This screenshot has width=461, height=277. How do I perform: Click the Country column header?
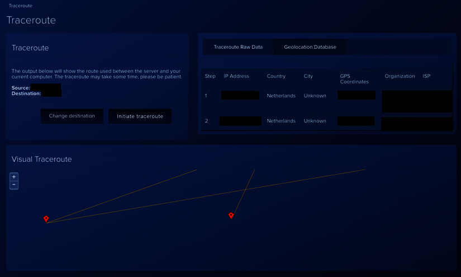(x=276, y=76)
